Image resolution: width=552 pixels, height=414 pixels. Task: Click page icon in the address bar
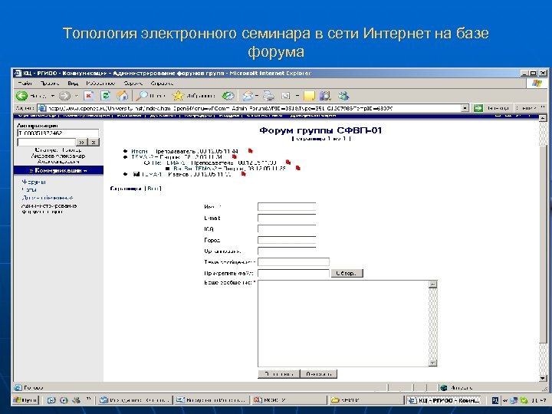click(x=42, y=108)
